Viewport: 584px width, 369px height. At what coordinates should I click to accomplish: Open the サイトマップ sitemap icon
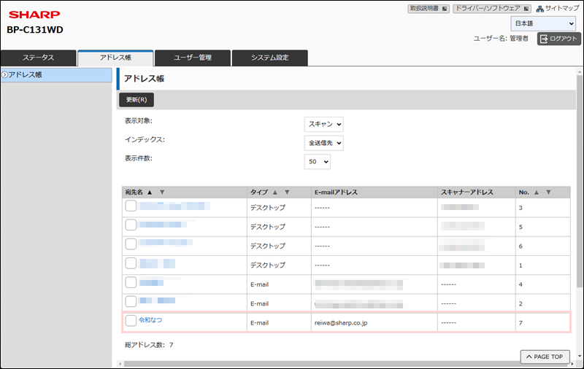point(541,9)
